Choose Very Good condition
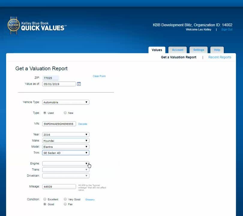 point(65,199)
